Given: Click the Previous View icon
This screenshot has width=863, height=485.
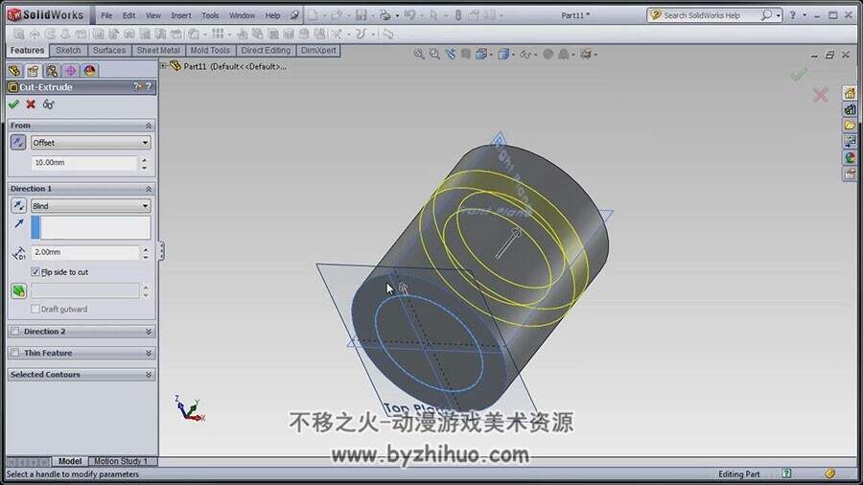Looking at the screenshot, I should 451,54.
